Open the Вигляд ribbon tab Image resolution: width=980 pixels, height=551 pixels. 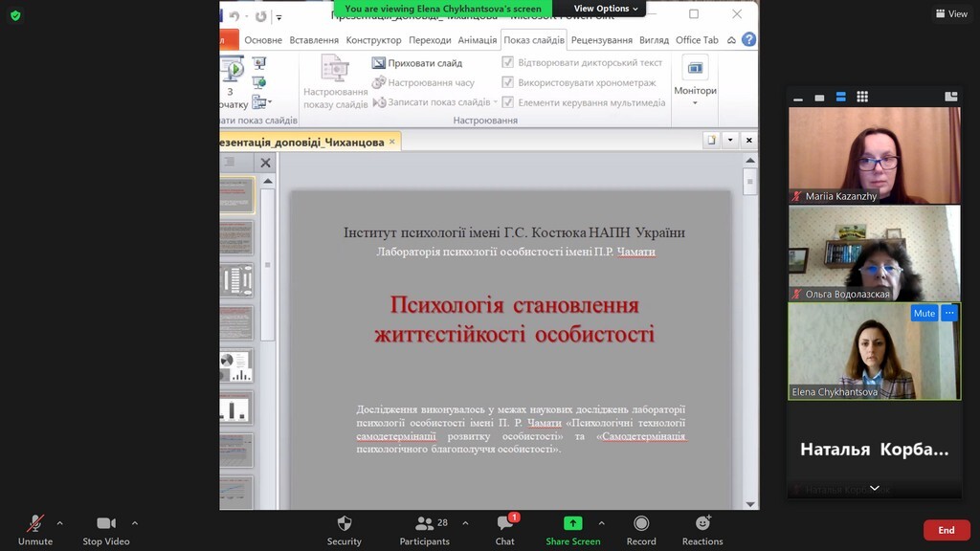point(654,40)
